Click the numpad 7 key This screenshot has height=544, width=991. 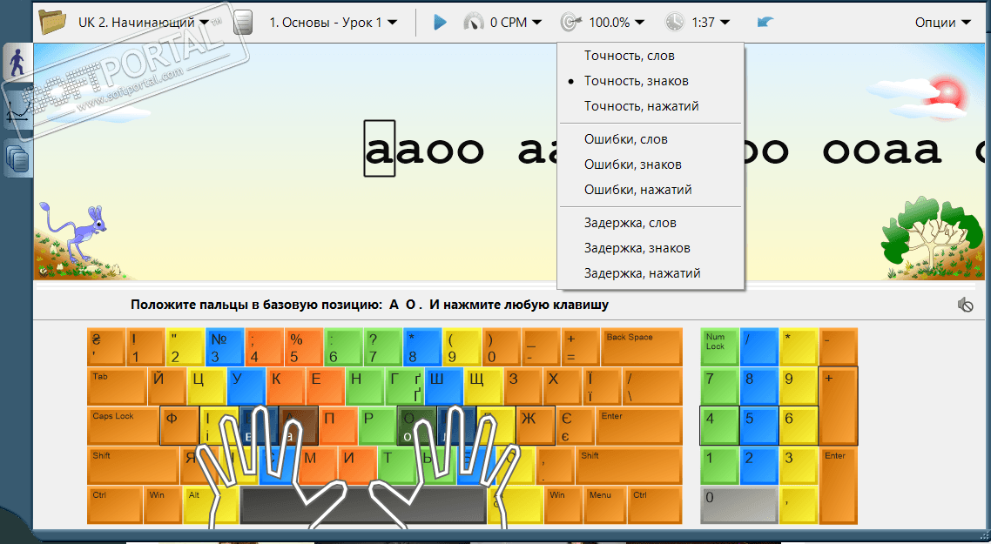coord(719,386)
